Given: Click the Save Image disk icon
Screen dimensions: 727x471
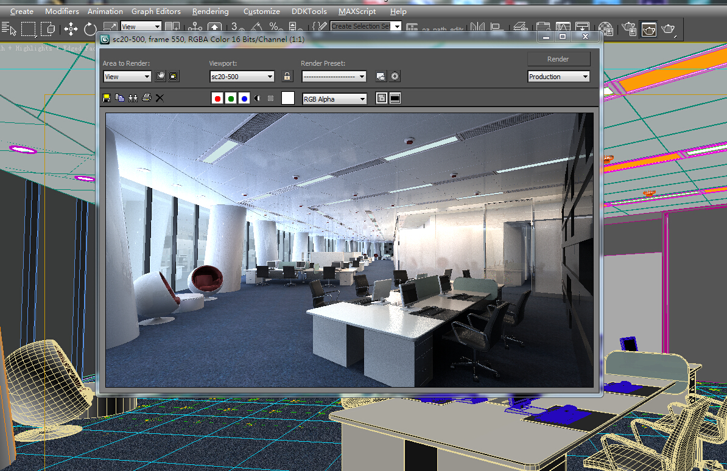Looking at the screenshot, I should point(107,98).
